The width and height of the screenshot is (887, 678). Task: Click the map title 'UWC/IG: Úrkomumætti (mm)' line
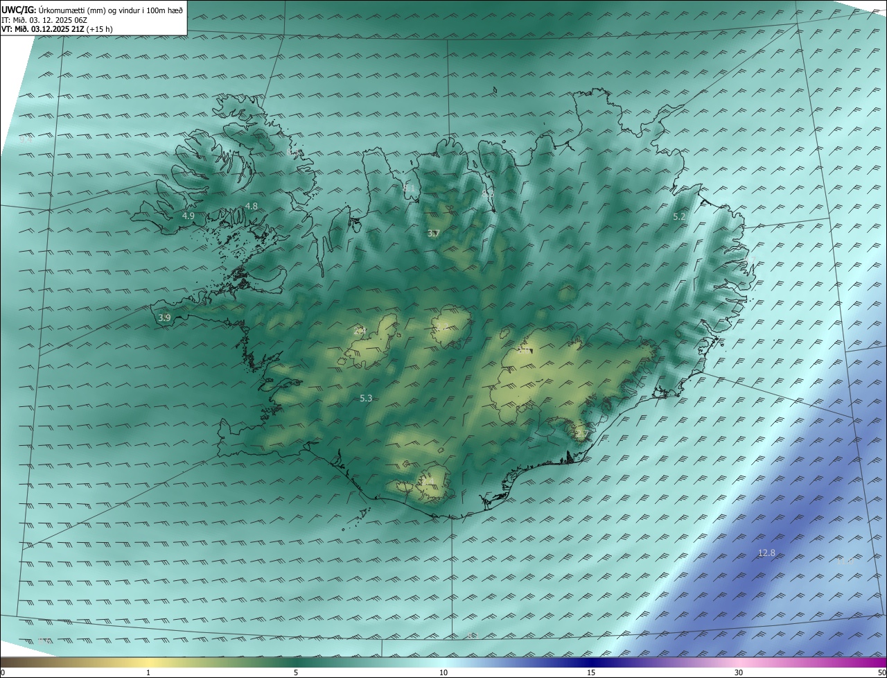coord(92,10)
